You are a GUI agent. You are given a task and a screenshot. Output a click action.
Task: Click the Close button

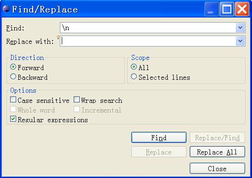pyautogui.click(x=217, y=168)
